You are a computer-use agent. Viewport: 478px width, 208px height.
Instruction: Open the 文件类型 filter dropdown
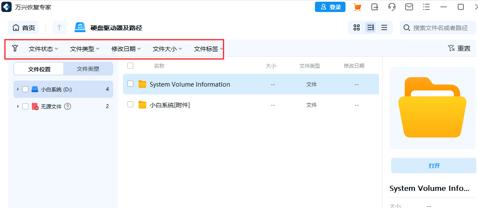click(x=85, y=48)
